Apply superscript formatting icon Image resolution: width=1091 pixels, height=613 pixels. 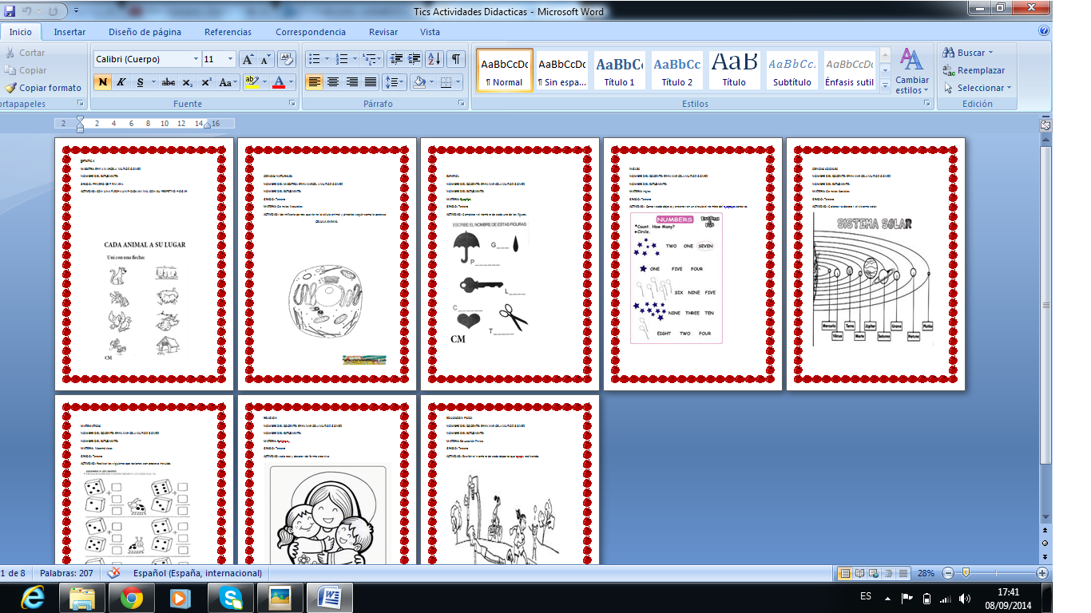tap(206, 82)
